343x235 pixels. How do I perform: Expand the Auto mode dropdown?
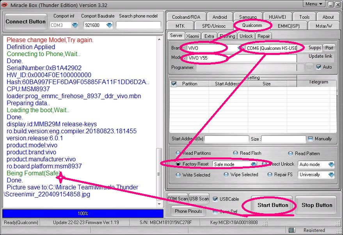click(331, 164)
